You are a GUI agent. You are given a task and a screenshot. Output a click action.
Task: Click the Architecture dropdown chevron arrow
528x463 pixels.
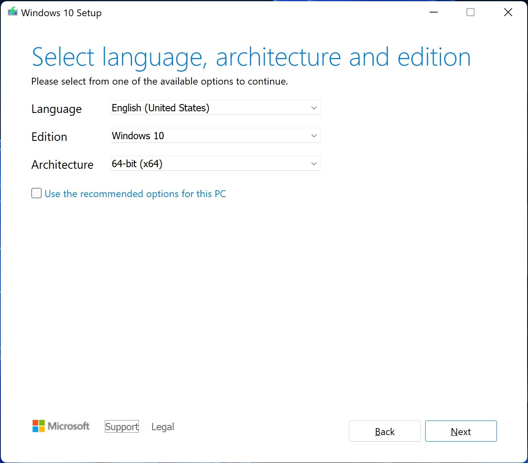pyautogui.click(x=314, y=164)
